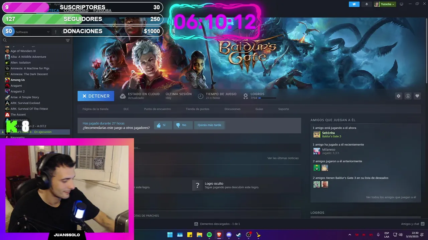Open the Tienda de puntos tab
Image resolution: width=428 pixels, height=240 pixels.
pos(197,109)
